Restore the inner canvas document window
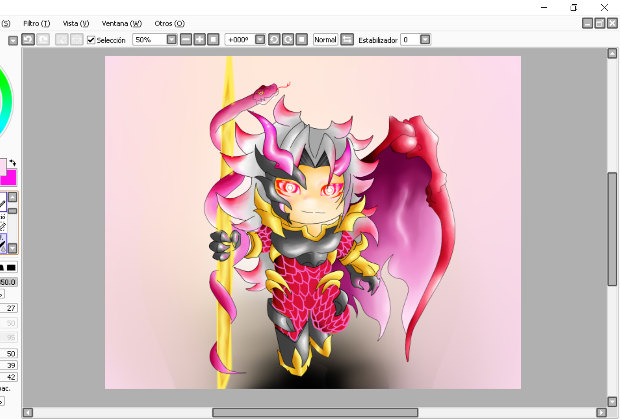The width and height of the screenshot is (620, 419). coord(600,23)
